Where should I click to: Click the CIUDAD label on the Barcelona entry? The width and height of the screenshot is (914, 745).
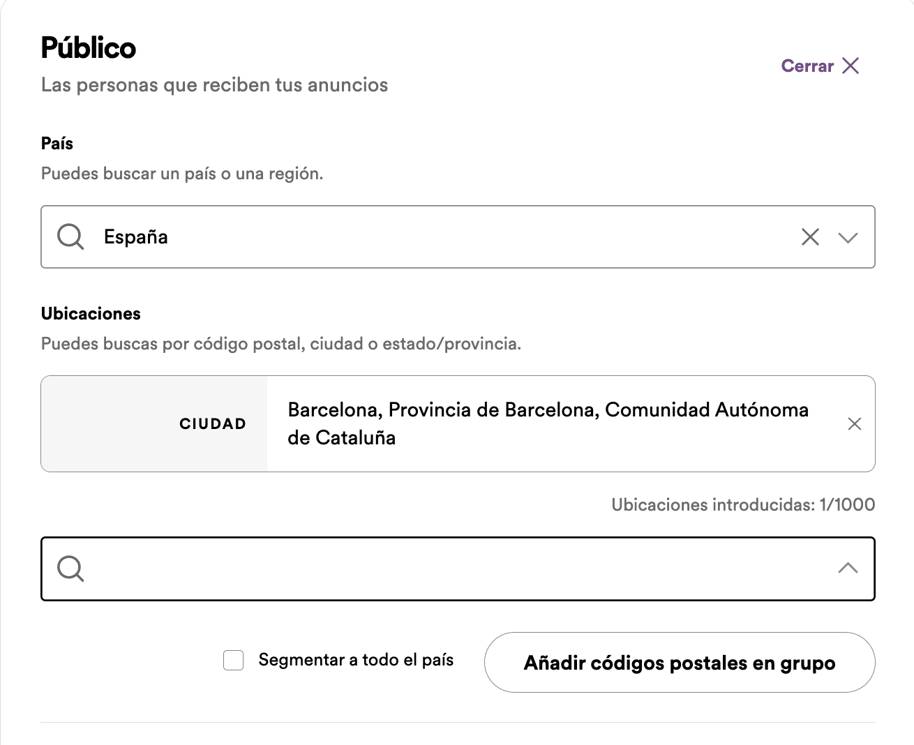coord(213,423)
